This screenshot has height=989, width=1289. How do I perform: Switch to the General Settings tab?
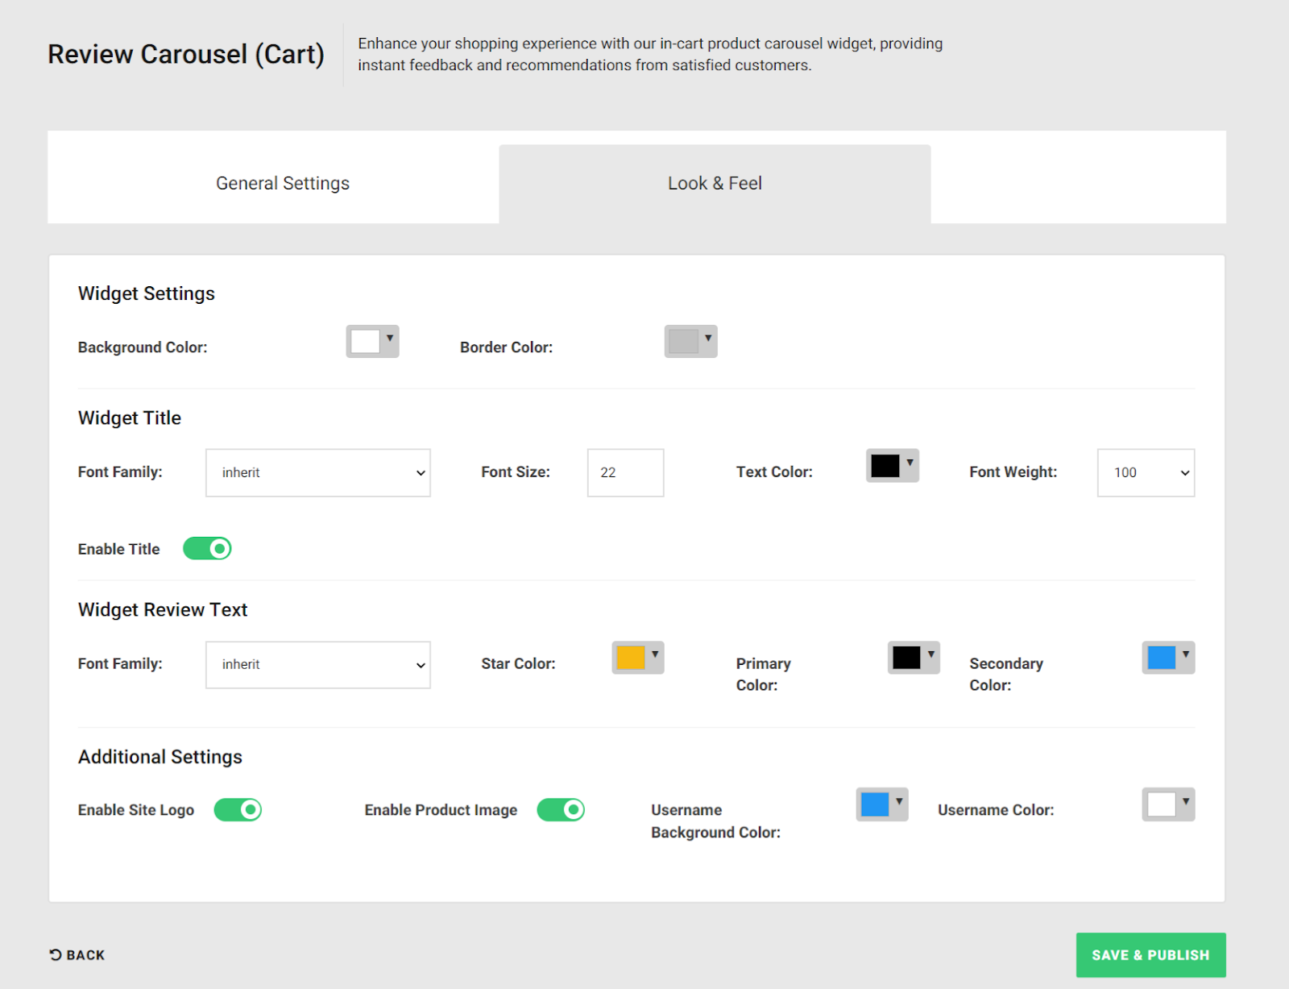click(283, 184)
